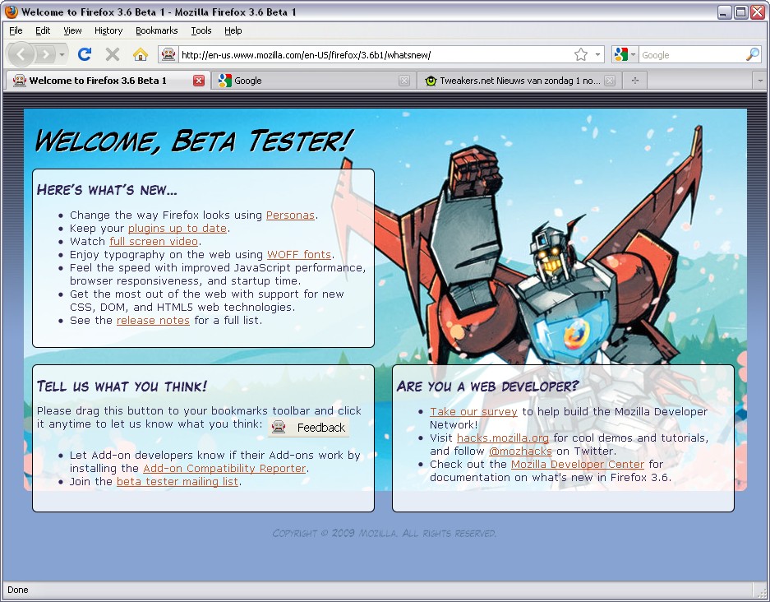Open the address bar history dropdown

(x=597, y=54)
